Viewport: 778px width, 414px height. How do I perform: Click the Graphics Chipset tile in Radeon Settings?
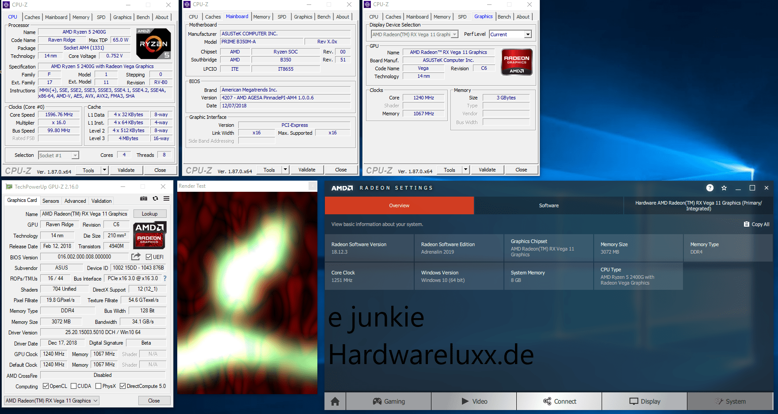pos(549,248)
